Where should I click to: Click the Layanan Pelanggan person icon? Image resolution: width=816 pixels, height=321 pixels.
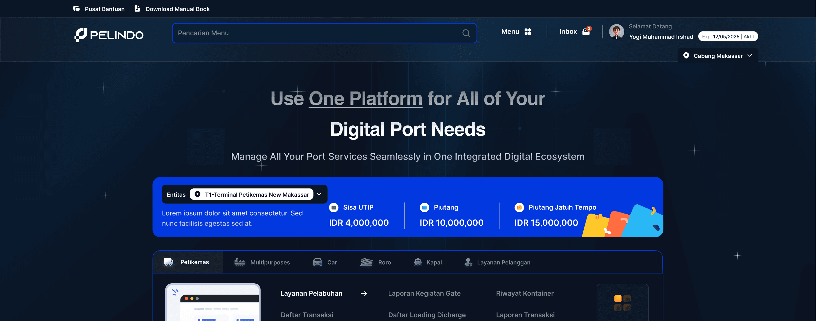pyautogui.click(x=468, y=262)
